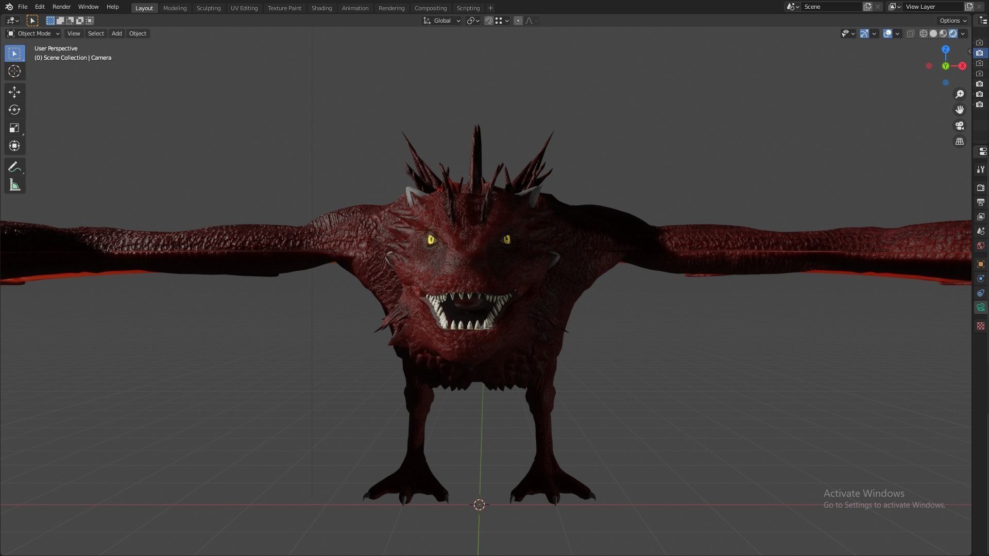Open the Object Constraints properties tab
This screenshot has height=556, width=989.
point(981,293)
